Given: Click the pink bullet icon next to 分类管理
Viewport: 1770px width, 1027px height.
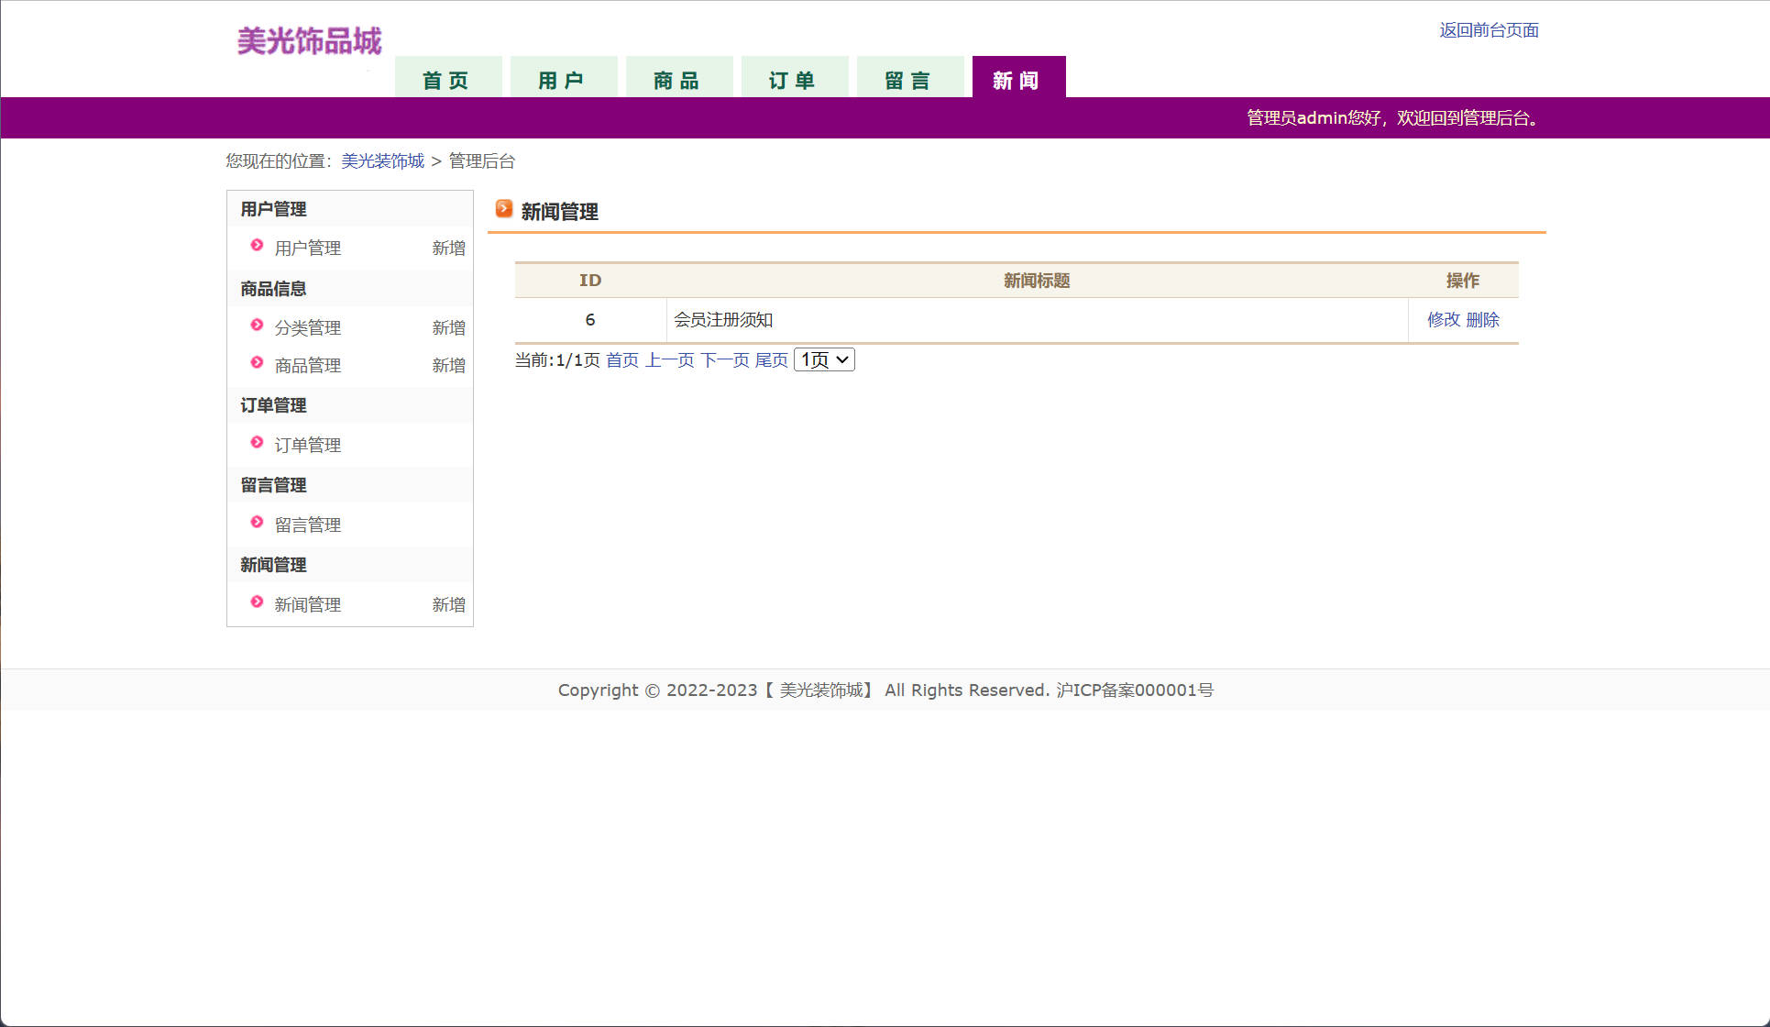Looking at the screenshot, I should point(258,326).
